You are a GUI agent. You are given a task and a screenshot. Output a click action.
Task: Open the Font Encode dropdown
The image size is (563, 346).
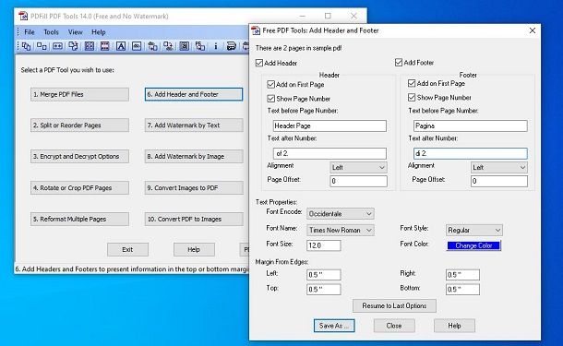[341, 213]
